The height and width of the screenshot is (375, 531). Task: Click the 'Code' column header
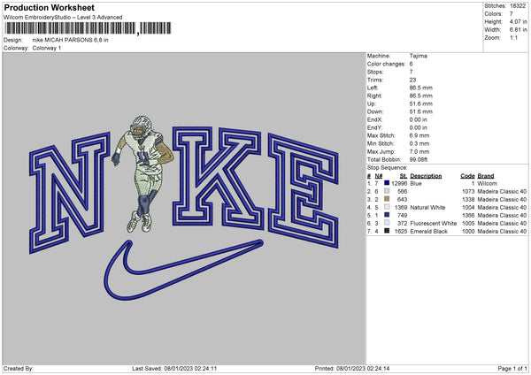pyautogui.click(x=467, y=176)
